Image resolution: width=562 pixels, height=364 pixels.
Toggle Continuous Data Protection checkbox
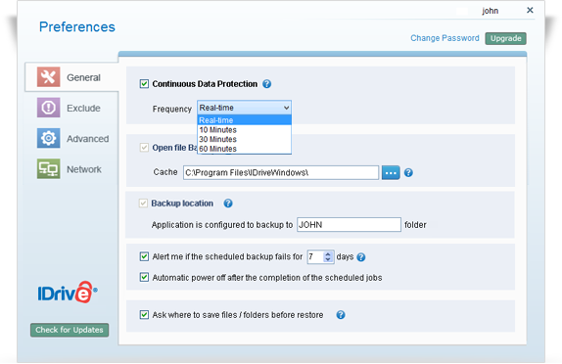[144, 84]
